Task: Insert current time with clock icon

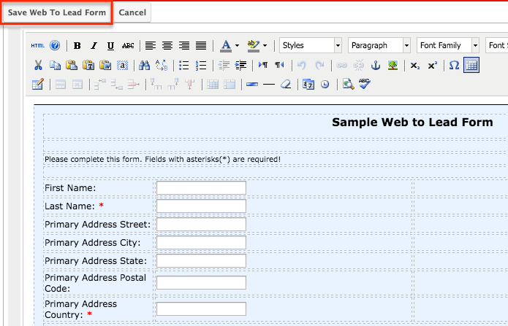Action: tap(325, 85)
